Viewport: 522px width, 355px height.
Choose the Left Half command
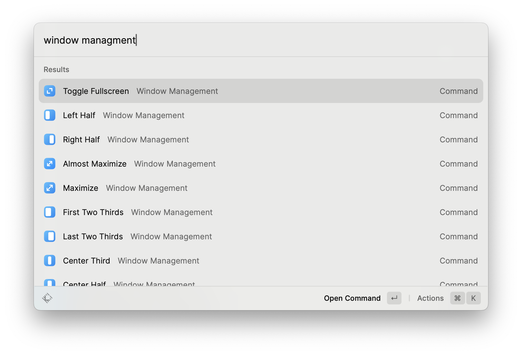(x=260, y=115)
